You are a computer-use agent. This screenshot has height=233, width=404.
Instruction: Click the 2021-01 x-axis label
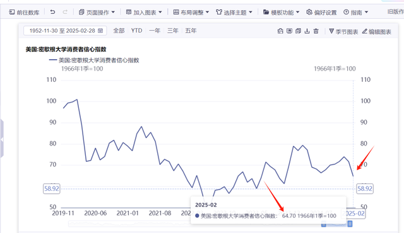[128, 213]
